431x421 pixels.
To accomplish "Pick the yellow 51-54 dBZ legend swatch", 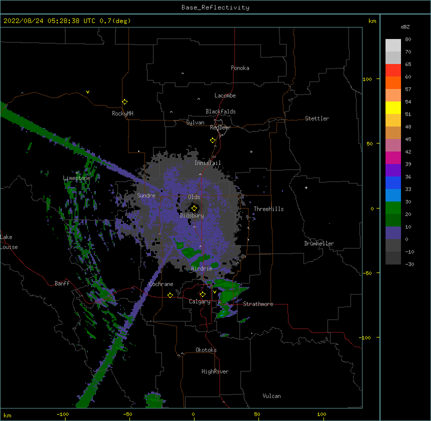I will tap(393, 107).
